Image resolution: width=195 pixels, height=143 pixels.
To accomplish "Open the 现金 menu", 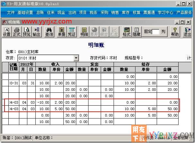I will pos(61,13).
